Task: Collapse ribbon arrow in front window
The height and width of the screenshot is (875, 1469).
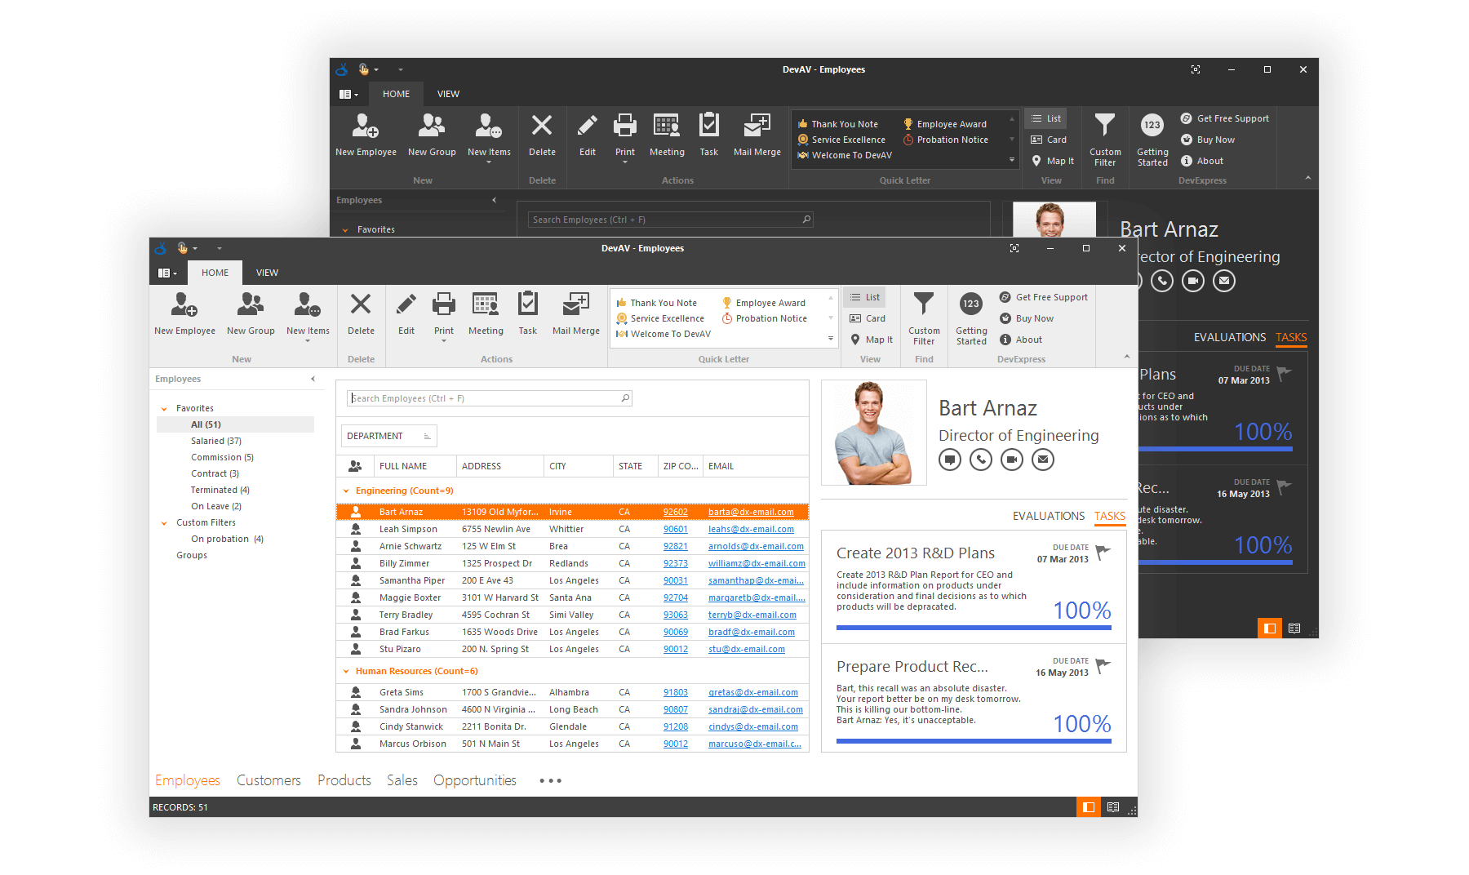Action: pyautogui.click(x=1126, y=356)
